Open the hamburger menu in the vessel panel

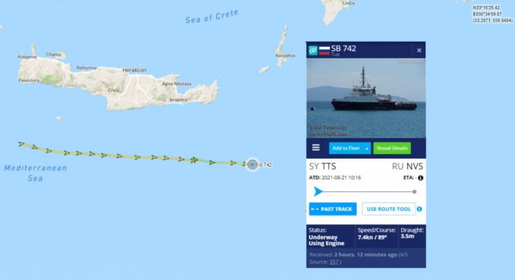[x=316, y=148]
